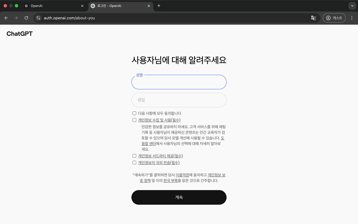Navigate back using the back arrow
Screen dimensions: 358x224
point(6,18)
